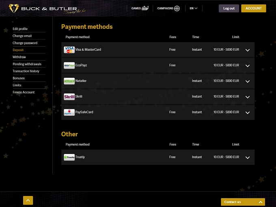Viewport: 276px width, 207px height.
Task: Expand the Trustly payment row
Action: click(x=248, y=158)
